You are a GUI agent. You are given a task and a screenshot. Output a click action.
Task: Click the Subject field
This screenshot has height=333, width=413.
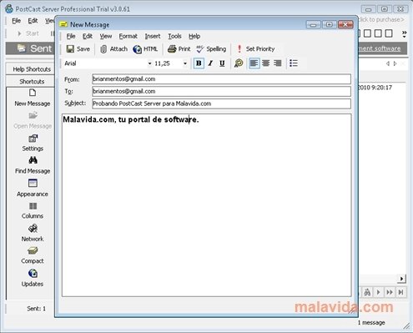[x=221, y=103]
